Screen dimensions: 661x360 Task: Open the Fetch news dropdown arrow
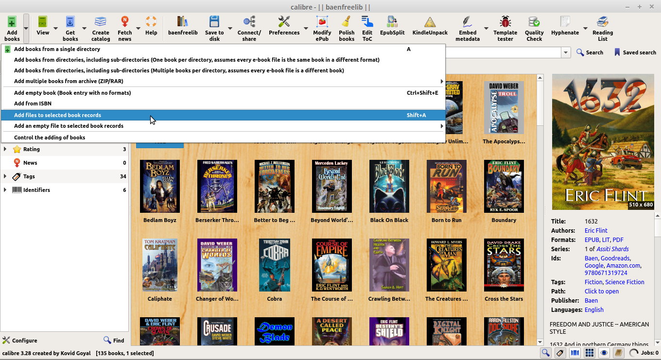tap(138, 28)
